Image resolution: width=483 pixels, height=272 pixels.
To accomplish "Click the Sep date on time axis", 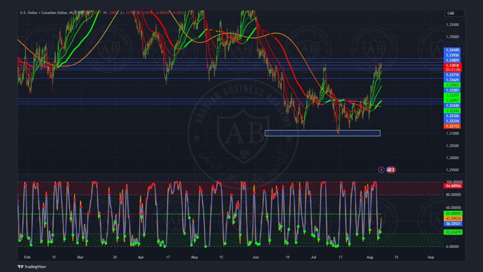I will [x=431, y=257].
